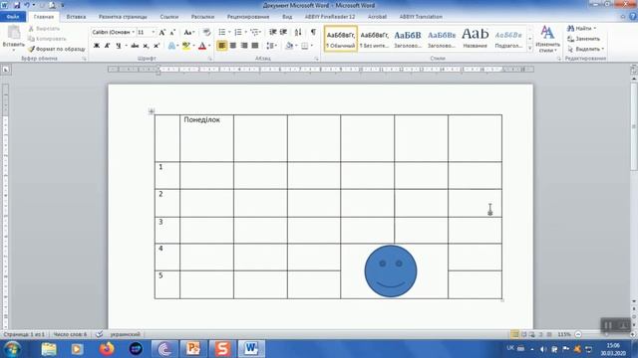Apply the No Spacing style
Viewport: 638px width, 358px height.
(x=375, y=39)
